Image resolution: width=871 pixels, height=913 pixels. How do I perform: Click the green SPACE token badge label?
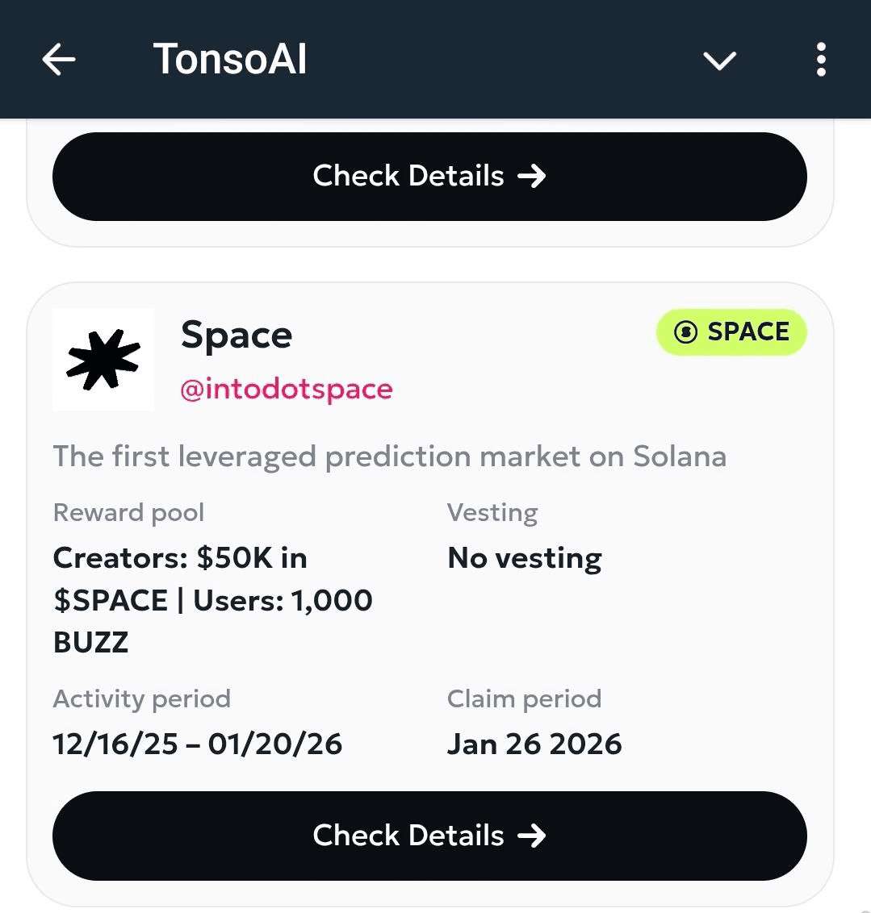[747, 332]
